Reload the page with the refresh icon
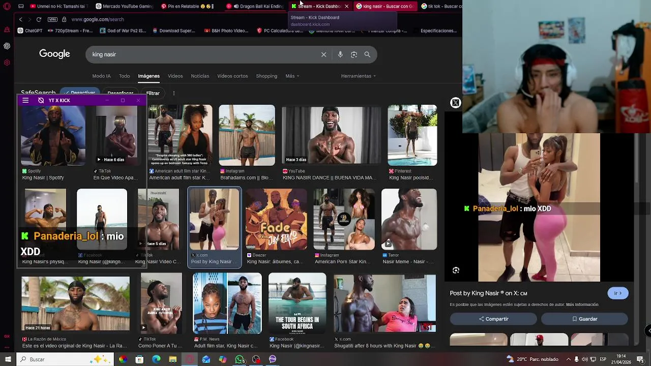The height and width of the screenshot is (366, 651). [39, 19]
